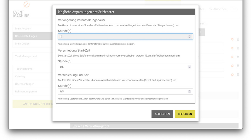This screenshot has width=251, height=140.
Task: Click stepper of Verlängerung Veranstaltungsdauer field
Action: click(189, 37)
